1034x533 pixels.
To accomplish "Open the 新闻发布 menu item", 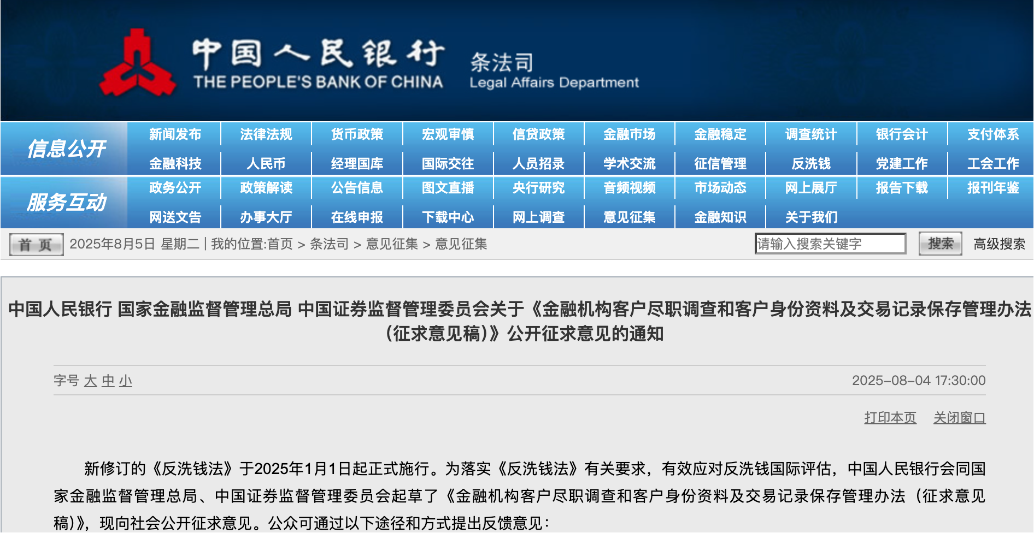I will tap(175, 134).
